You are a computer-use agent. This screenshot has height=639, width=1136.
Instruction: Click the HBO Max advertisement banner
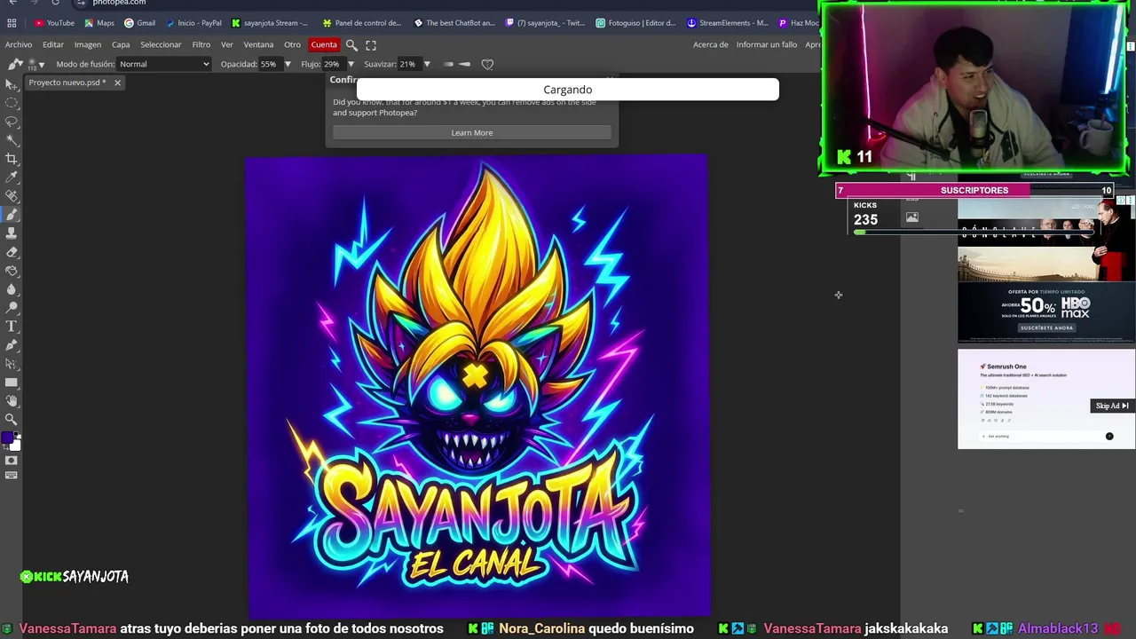(1046, 271)
